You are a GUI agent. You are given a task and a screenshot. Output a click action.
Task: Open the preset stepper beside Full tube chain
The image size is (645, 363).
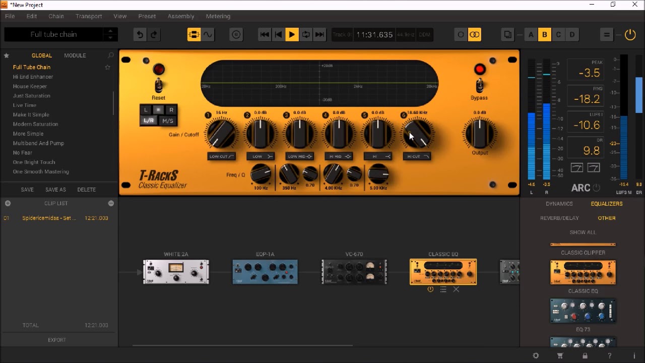coord(110,34)
